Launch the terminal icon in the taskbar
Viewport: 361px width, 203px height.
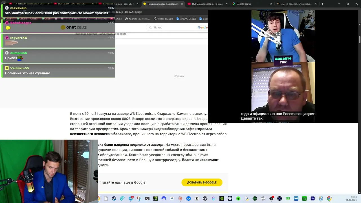pos(147,198)
